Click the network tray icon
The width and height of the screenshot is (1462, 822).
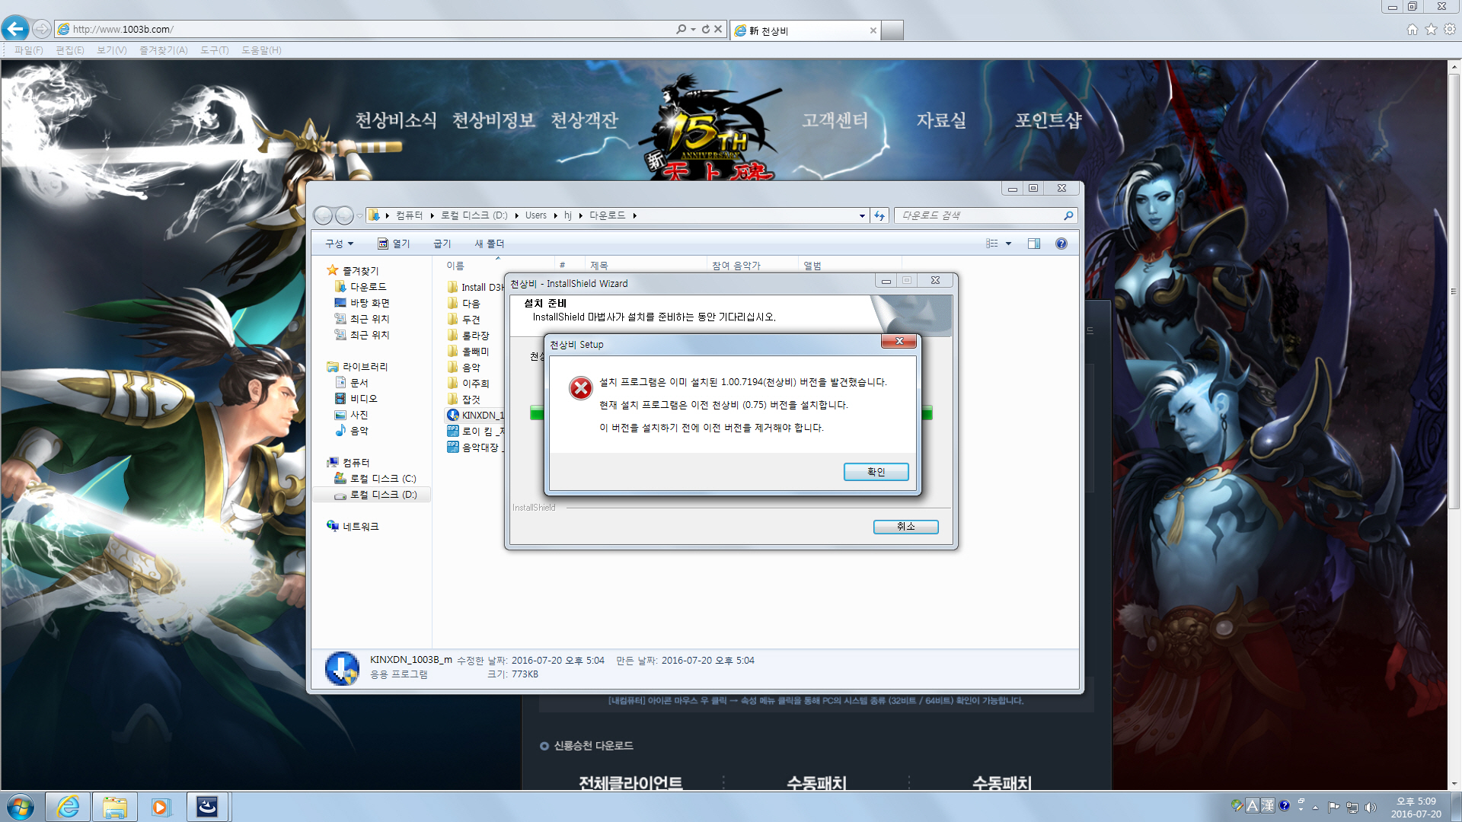tap(1352, 807)
